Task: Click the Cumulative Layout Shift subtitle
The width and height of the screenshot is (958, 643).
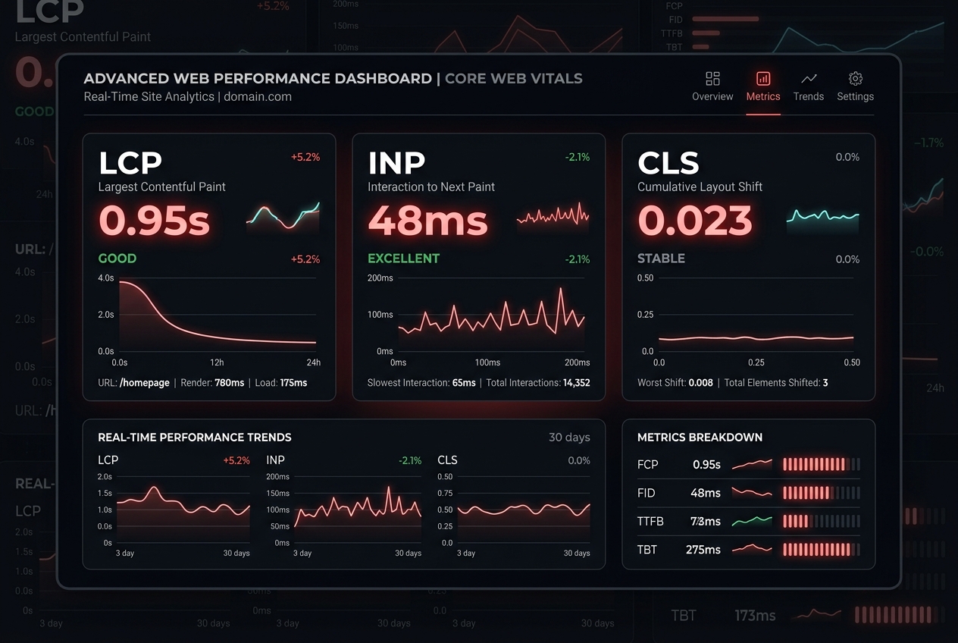Action: coord(700,187)
